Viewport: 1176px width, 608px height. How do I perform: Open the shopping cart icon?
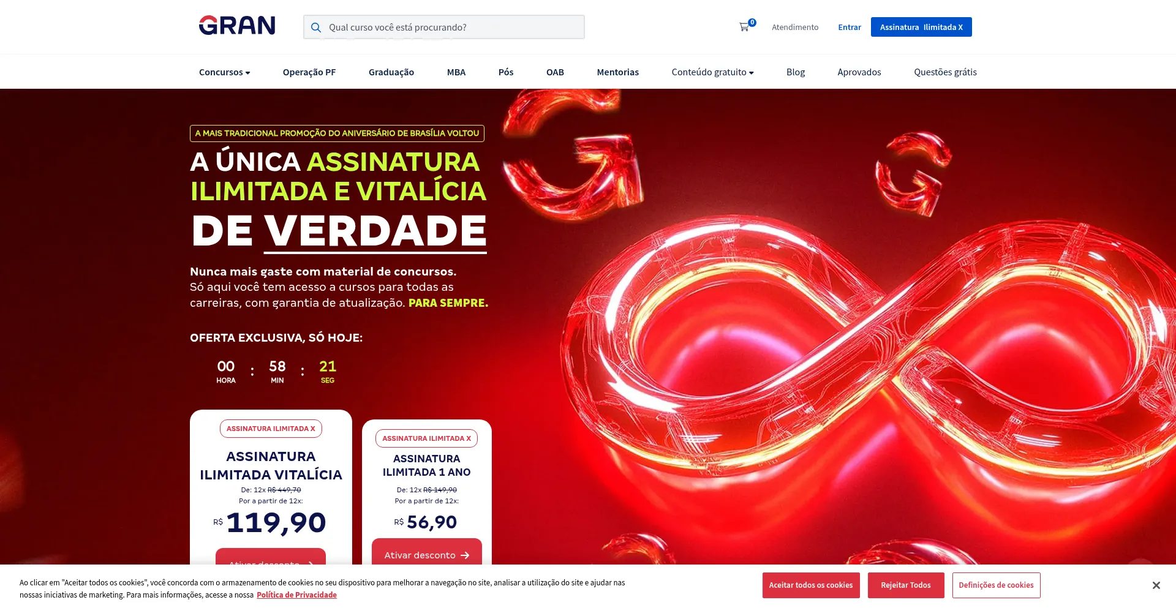coord(744,27)
